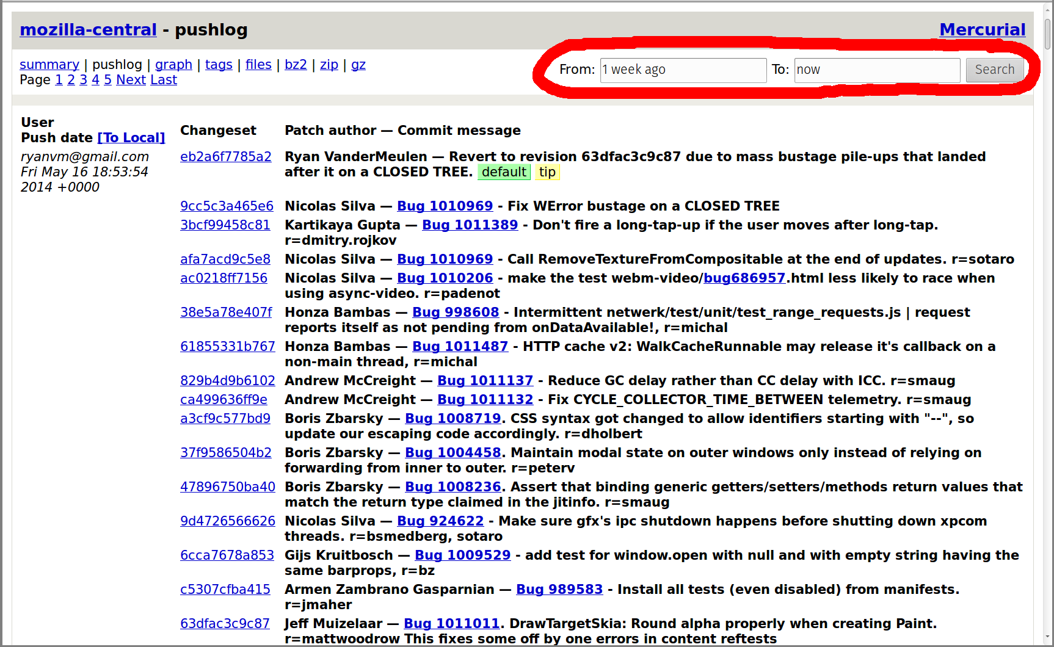This screenshot has width=1054, height=647.
Task: Open the tags list
Action: 219,65
